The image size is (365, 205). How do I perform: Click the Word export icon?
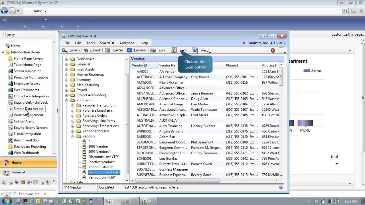click(x=195, y=50)
